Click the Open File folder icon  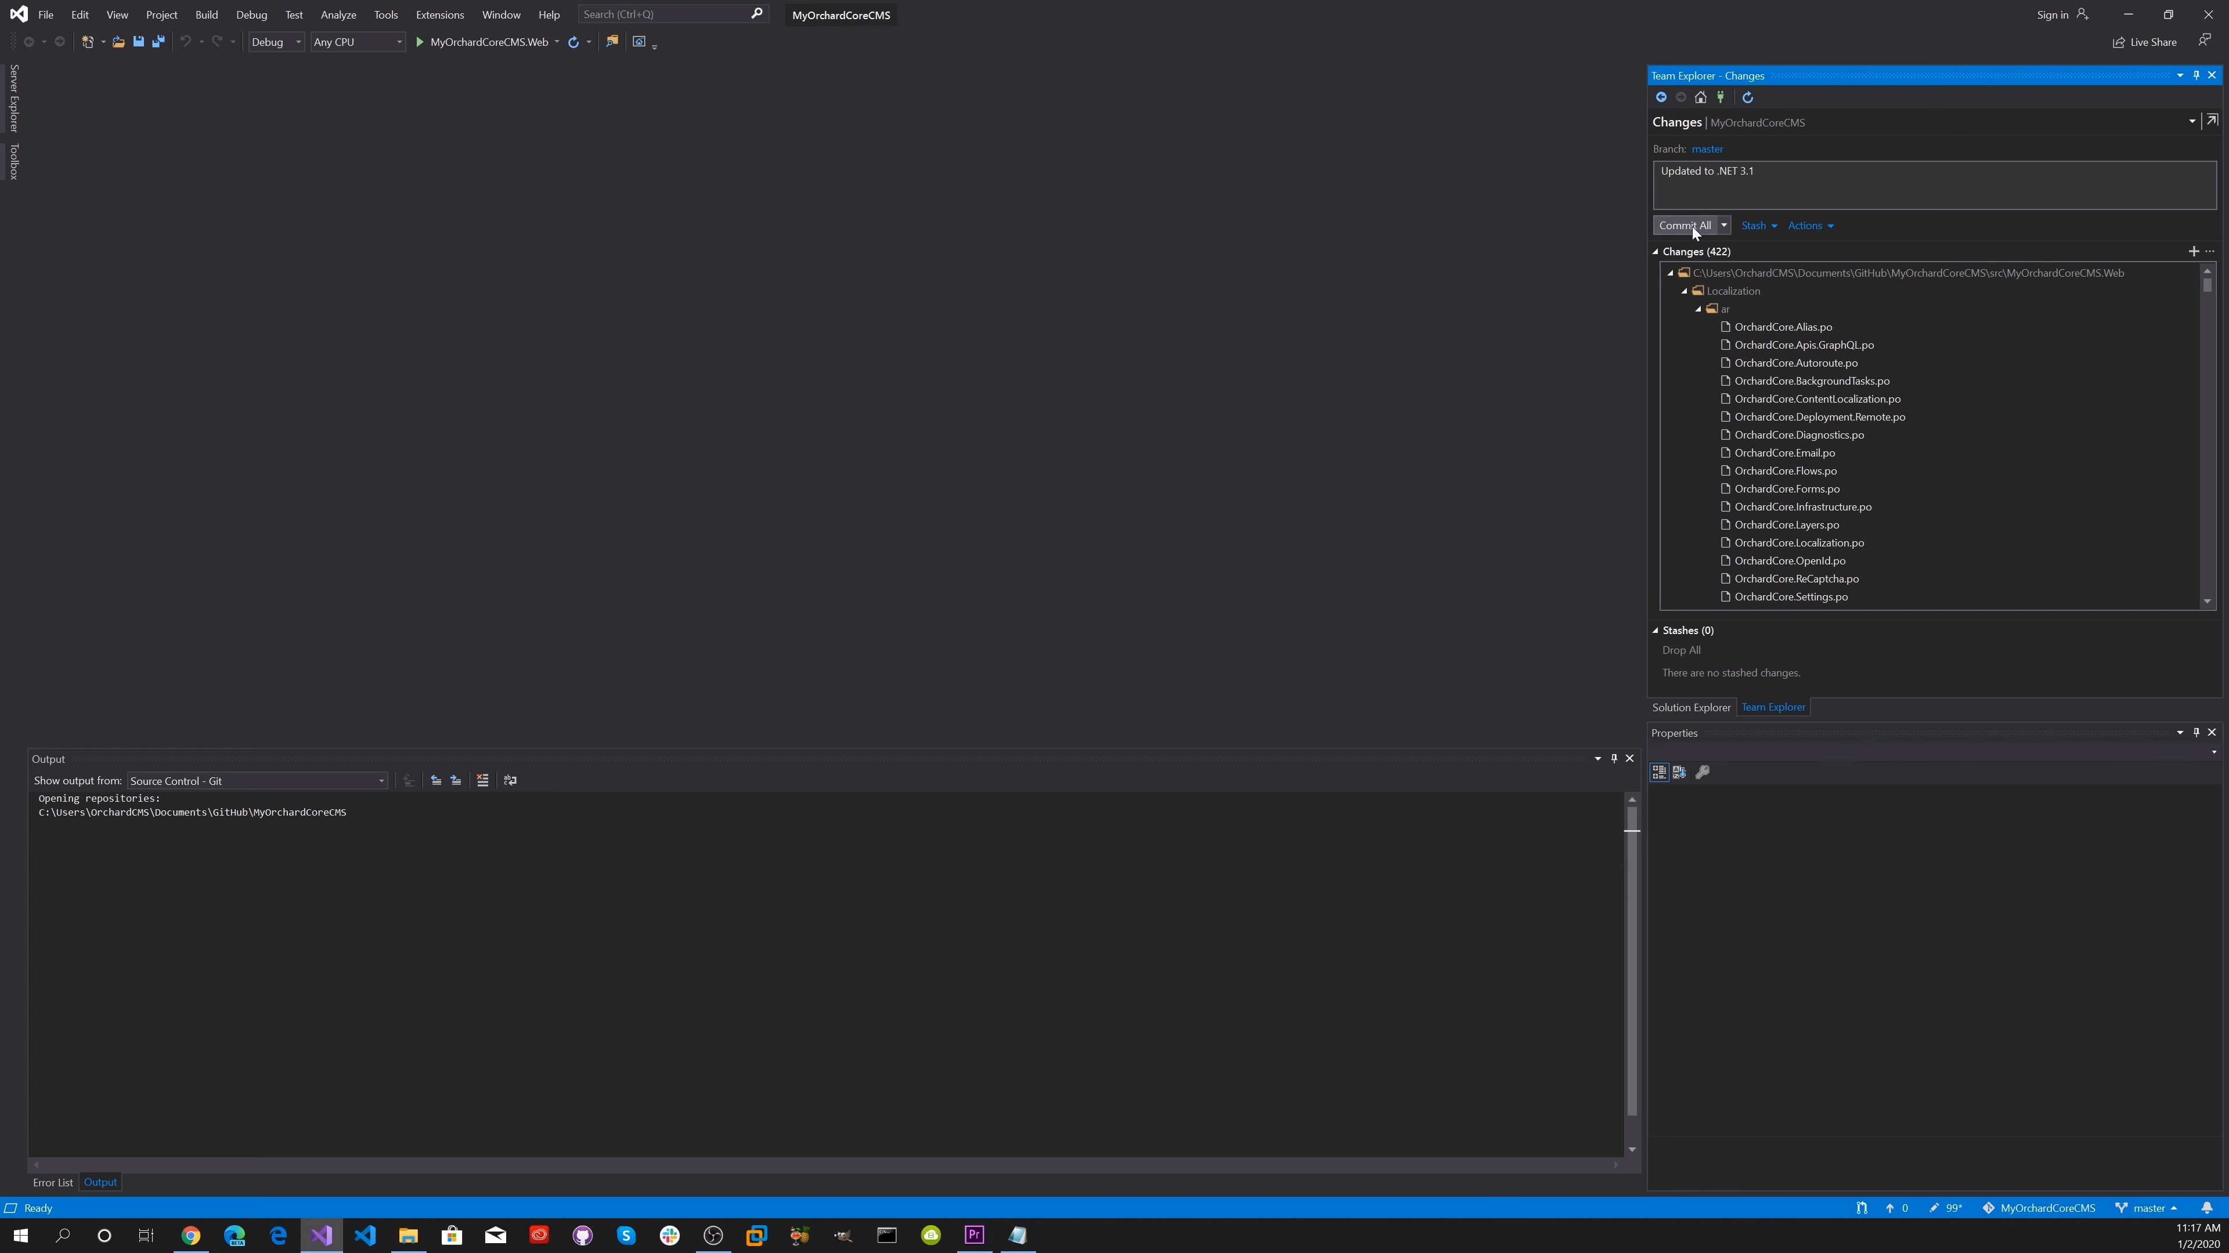point(118,42)
